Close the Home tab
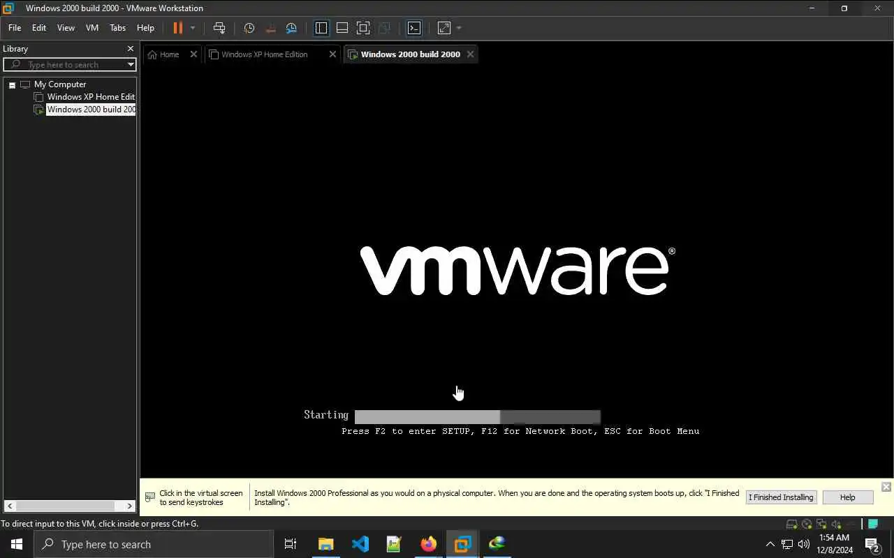Screen dimensions: 894x558 point(194,54)
